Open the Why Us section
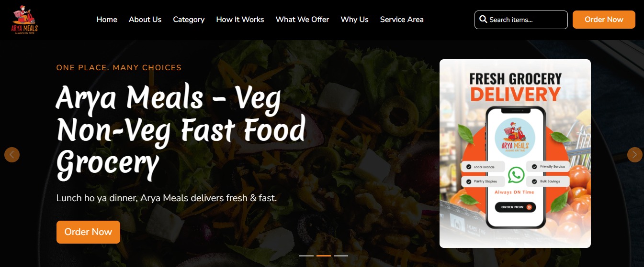Screen dimensions: 644x267 (x=354, y=20)
